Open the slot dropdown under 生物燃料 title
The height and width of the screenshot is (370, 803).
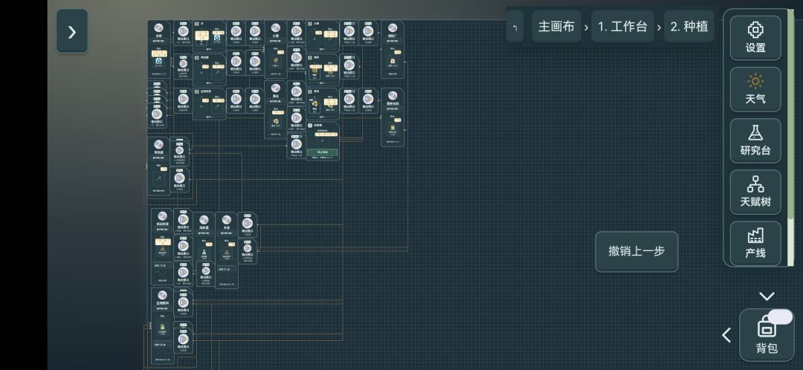pos(162,308)
